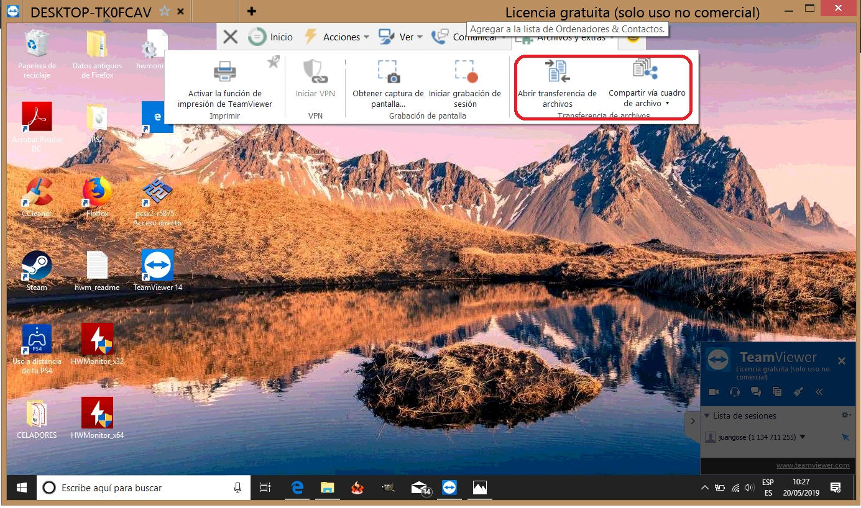The width and height of the screenshot is (861, 508).
Task: Click the video camera icon in TeamViewer panel
Action: (714, 392)
